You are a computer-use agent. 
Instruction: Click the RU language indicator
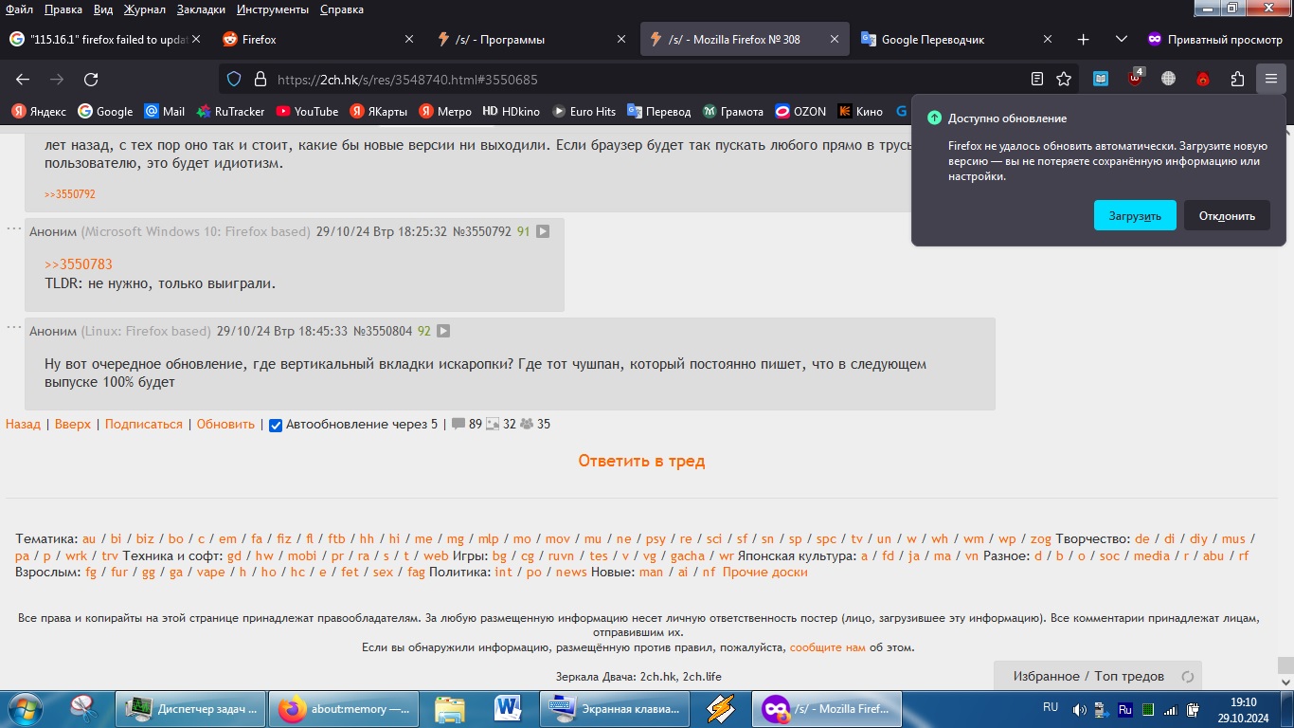point(1051,707)
